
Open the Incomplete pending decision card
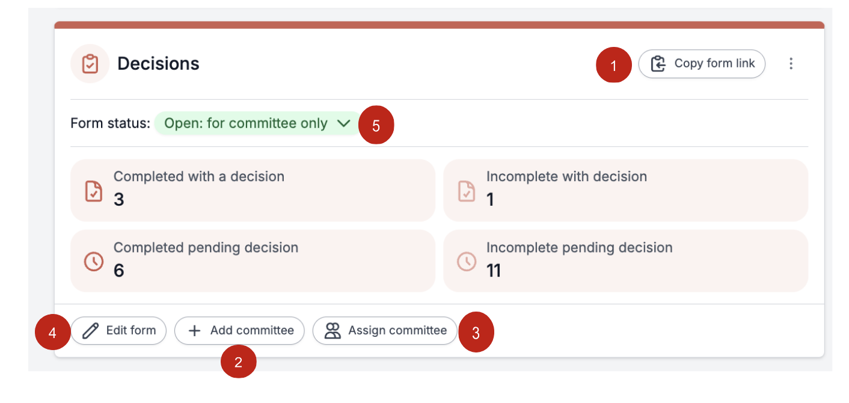coord(625,260)
